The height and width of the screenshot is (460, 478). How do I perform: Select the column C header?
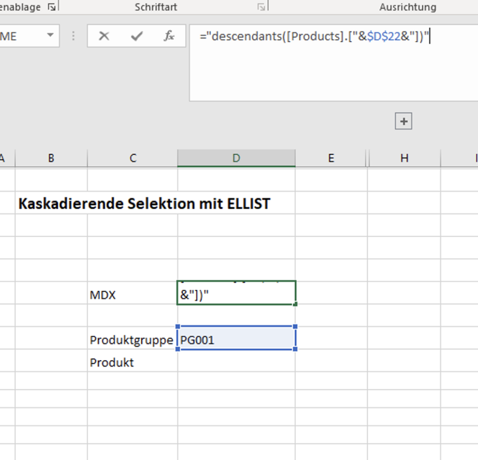pyautogui.click(x=133, y=158)
